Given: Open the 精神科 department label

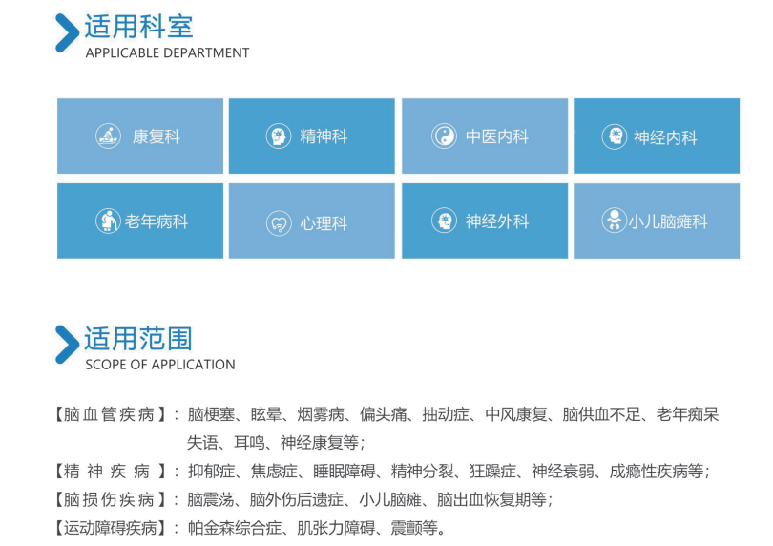Looking at the screenshot, I should tap(324, 136).
